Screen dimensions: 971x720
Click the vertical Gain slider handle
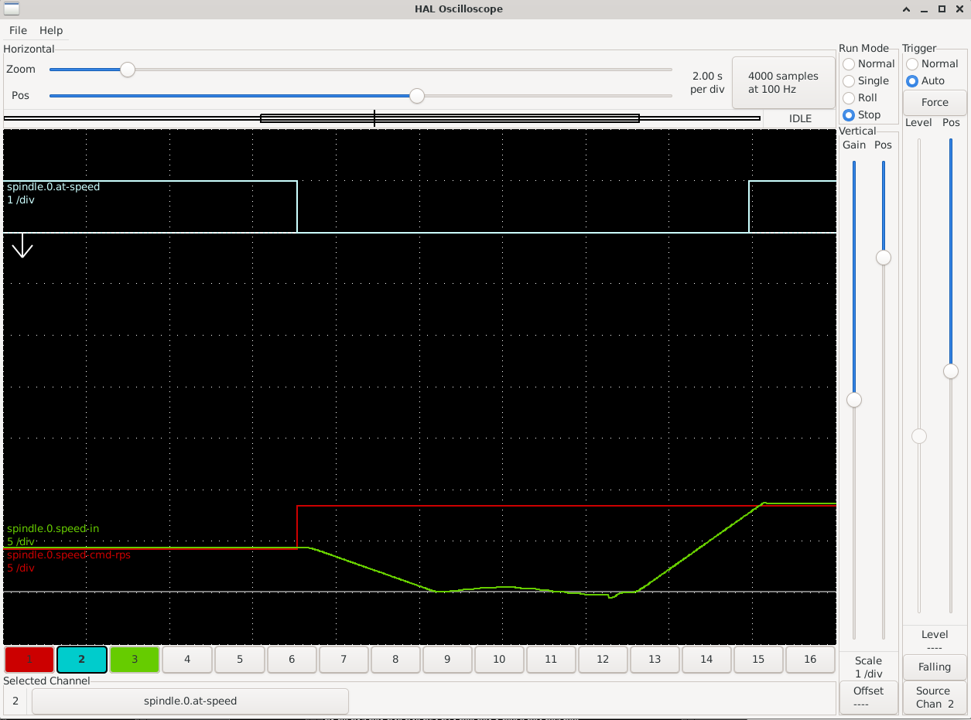pyautogui.click(x=854, y=400)
